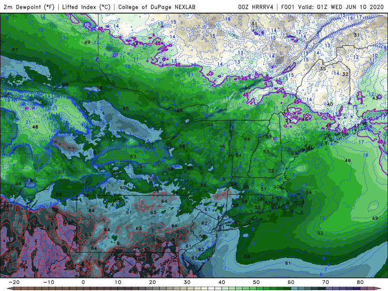Click the "32" dewpoint value on the map

click(x=345, y=74)
